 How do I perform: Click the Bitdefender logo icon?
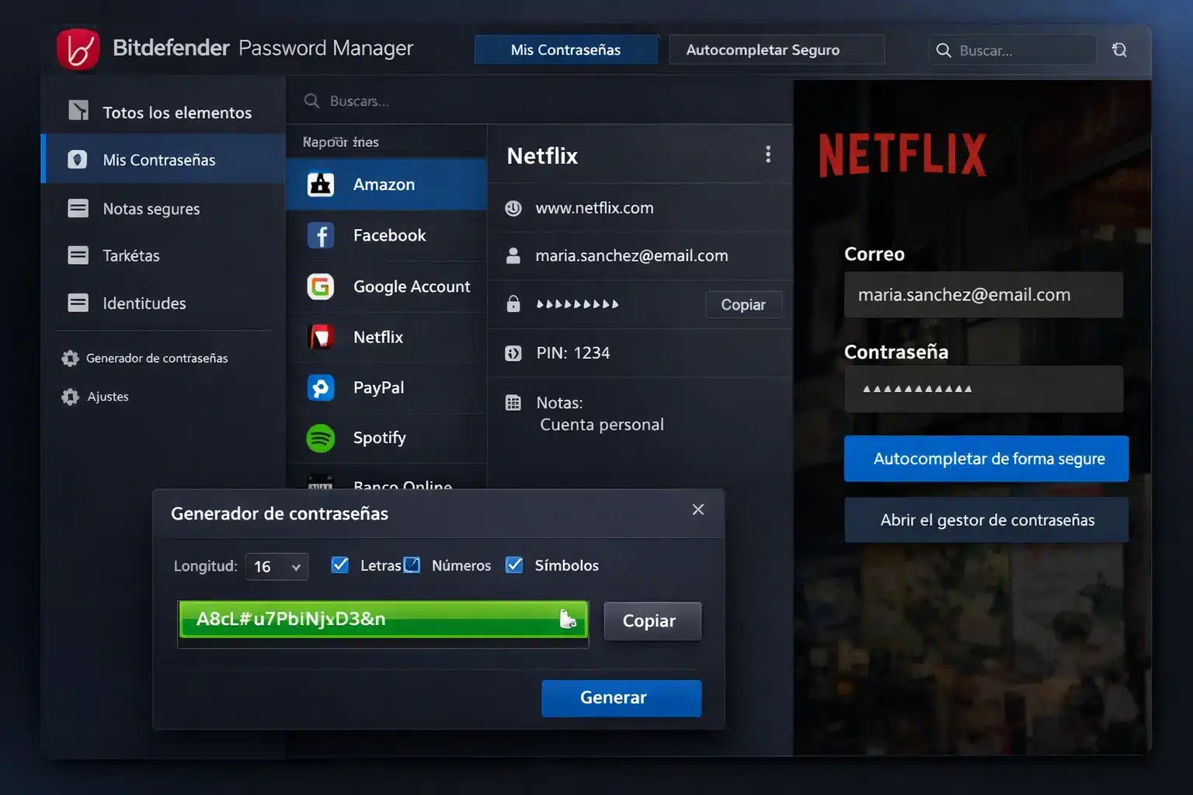pyautogui.click(x=78, y=48)
